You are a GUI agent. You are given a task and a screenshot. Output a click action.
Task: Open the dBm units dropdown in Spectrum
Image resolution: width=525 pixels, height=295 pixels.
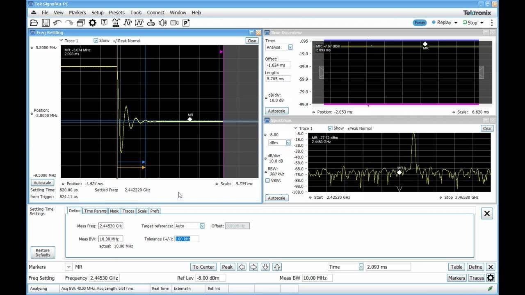click(288, 143)
